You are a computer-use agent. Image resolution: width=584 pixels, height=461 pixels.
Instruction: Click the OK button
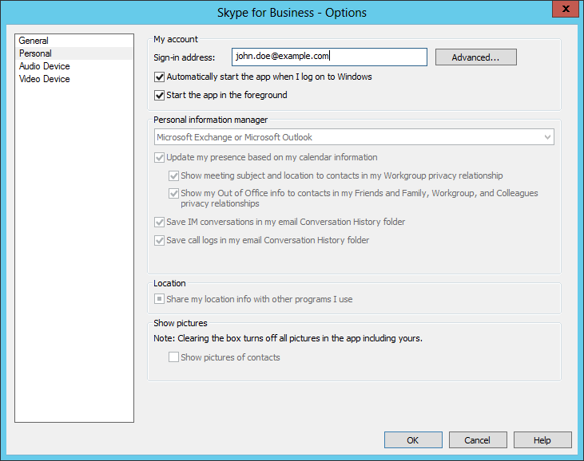pos(412,440)
